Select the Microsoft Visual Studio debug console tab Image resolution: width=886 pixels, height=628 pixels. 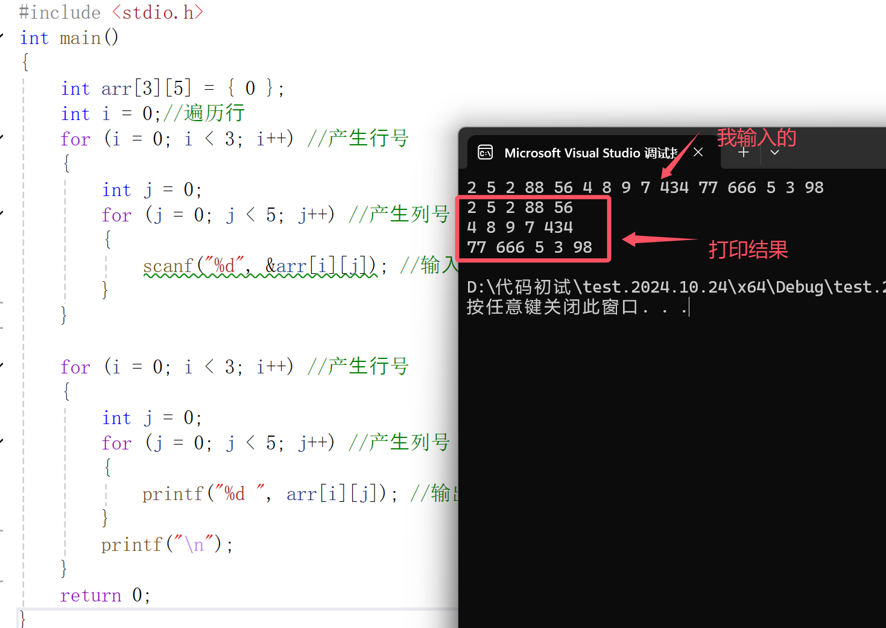point(593,153)
